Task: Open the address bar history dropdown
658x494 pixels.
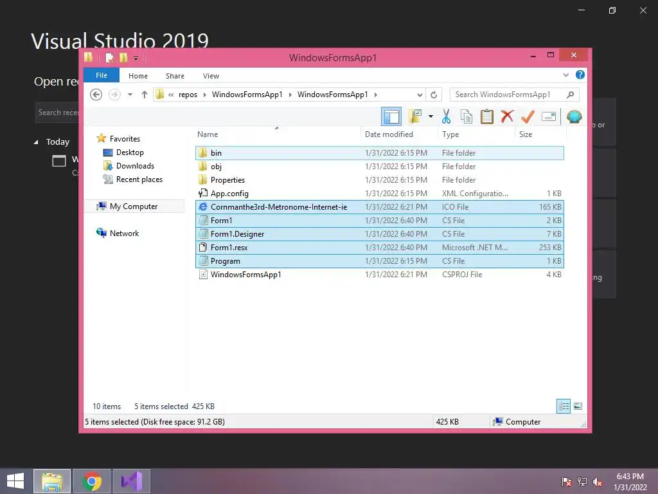Action: (x=420, y=95)
